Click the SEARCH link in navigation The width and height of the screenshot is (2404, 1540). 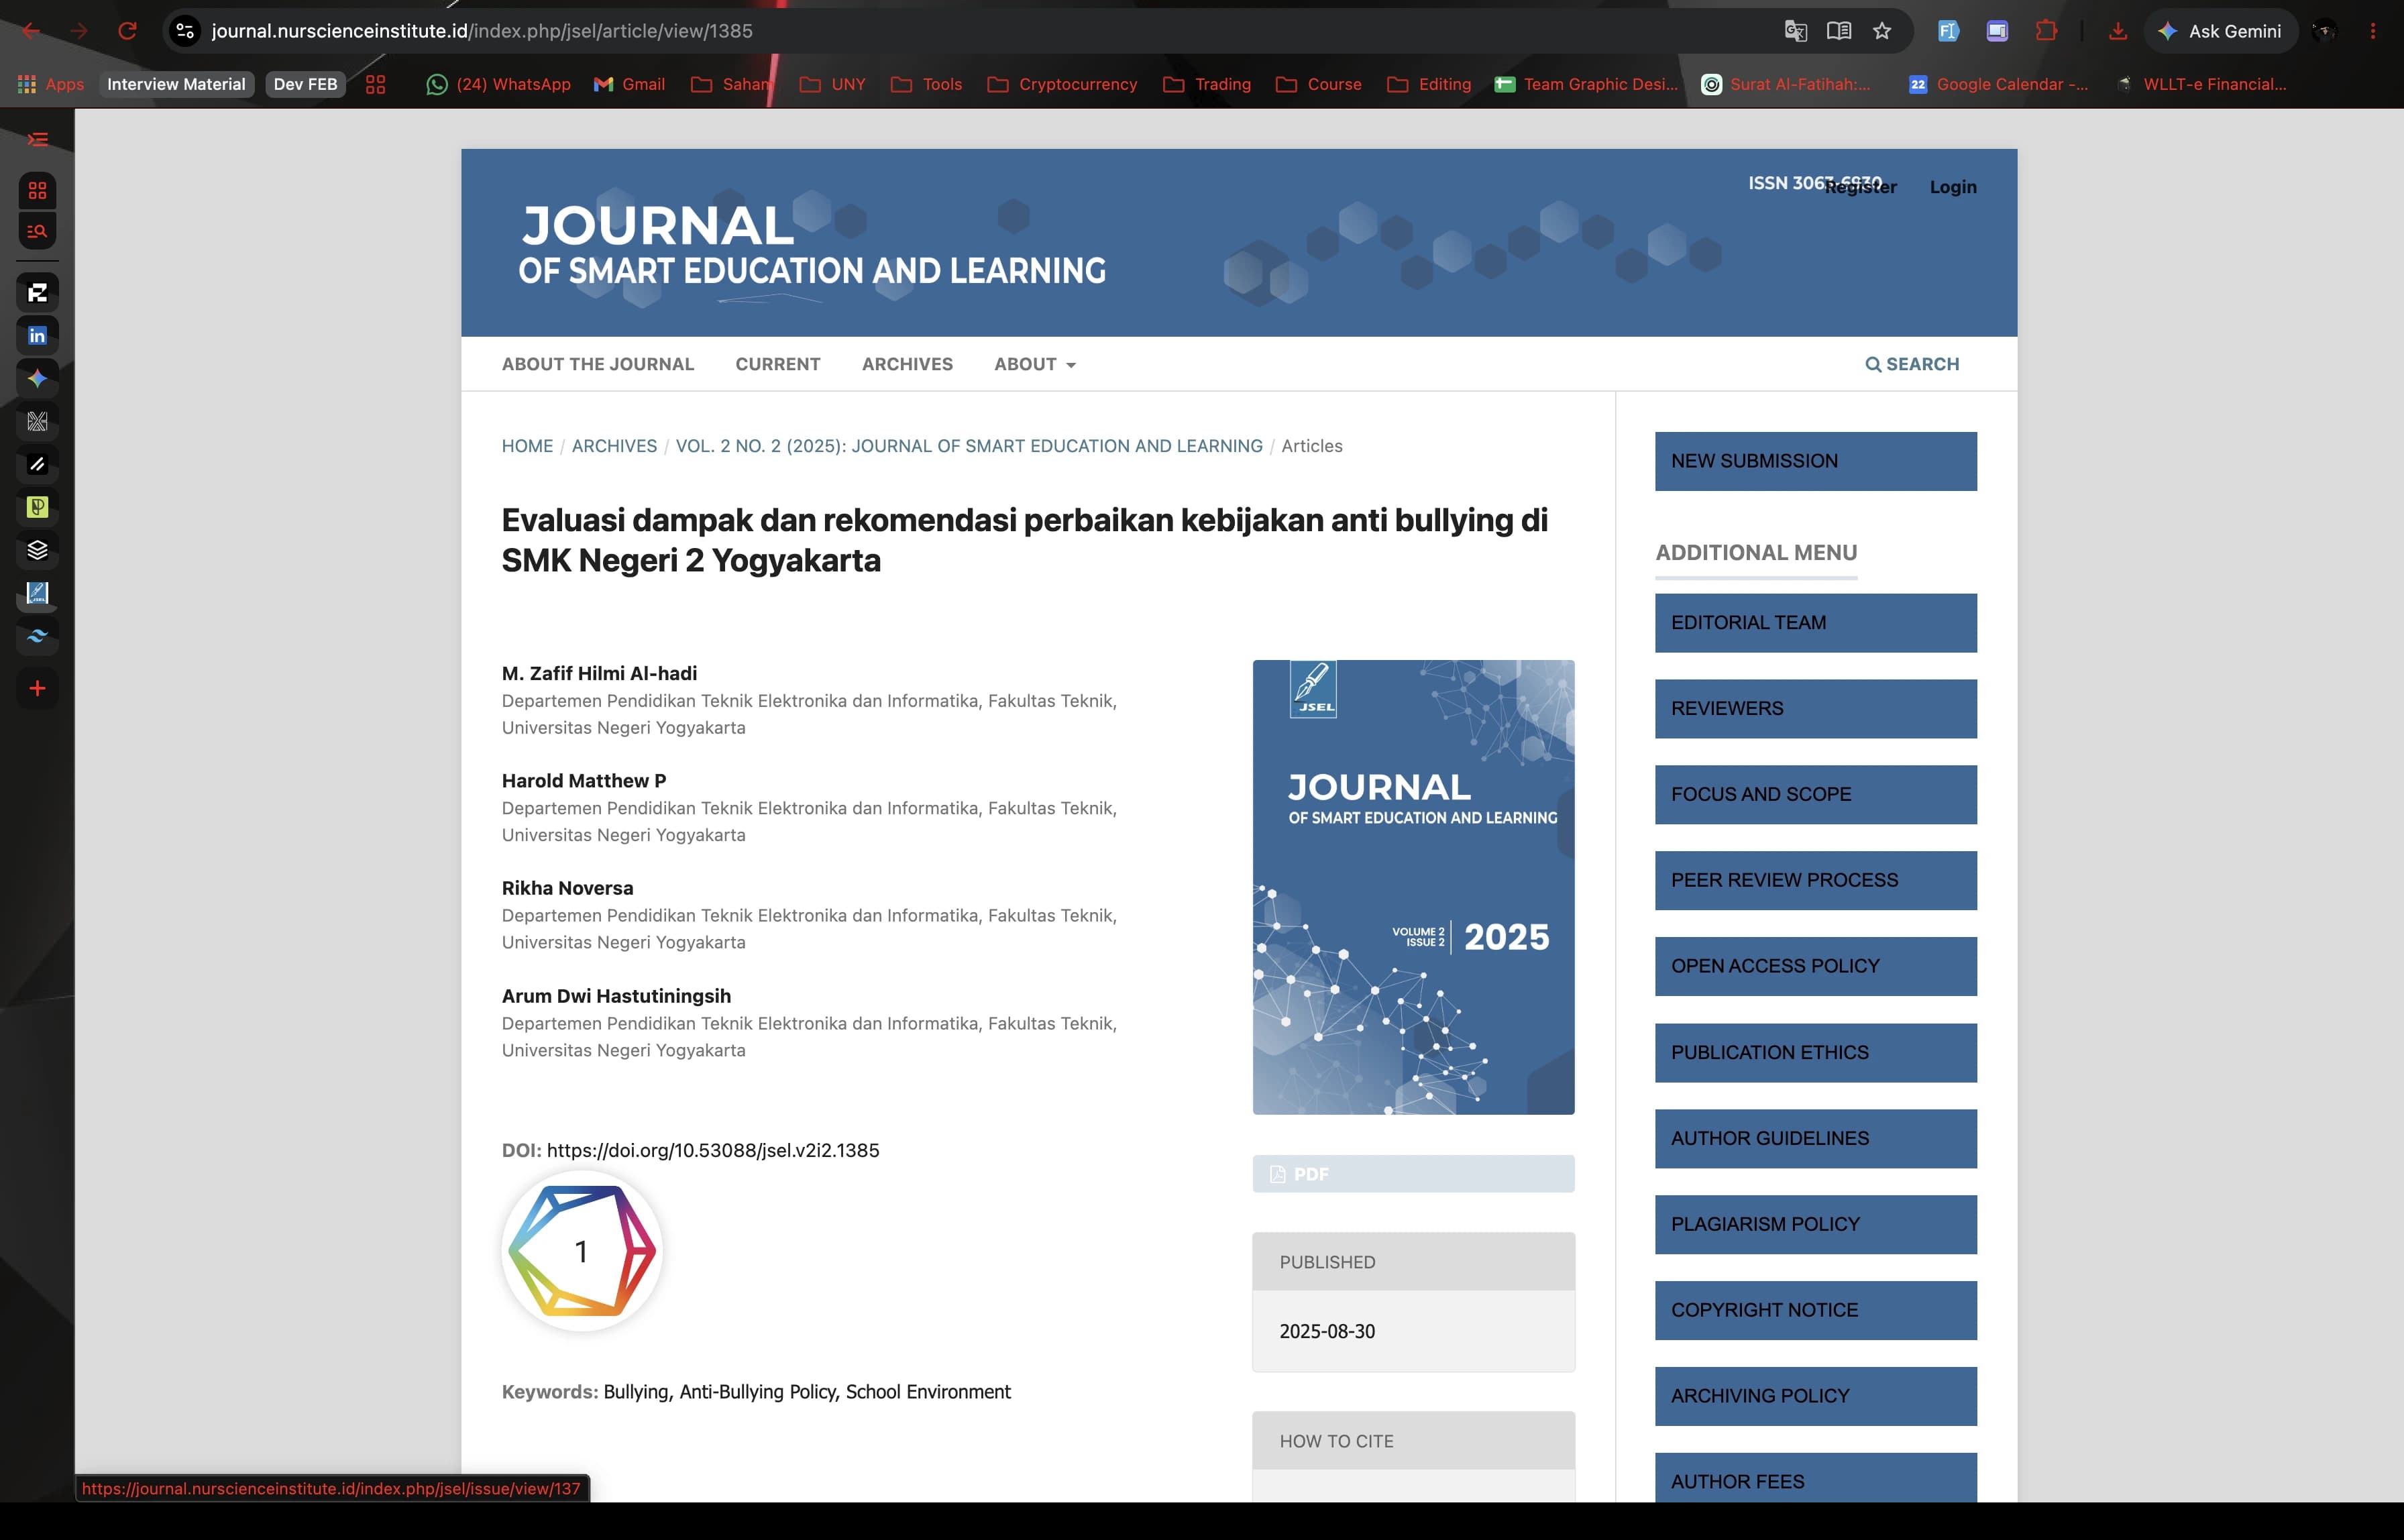pyautogui.click(x=1912, y=364)
